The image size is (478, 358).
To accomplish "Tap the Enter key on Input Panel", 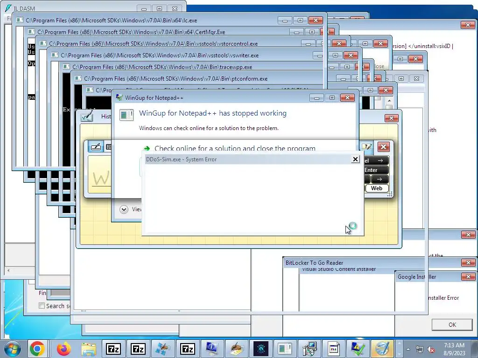I will (x=376, y=170).
